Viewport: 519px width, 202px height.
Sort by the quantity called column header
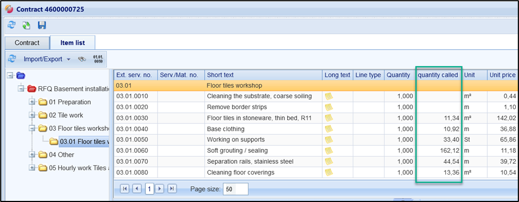click(438, 75)
